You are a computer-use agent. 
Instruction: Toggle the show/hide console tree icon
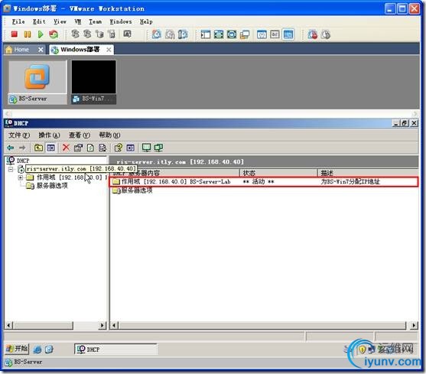click(x=50, y=148)
